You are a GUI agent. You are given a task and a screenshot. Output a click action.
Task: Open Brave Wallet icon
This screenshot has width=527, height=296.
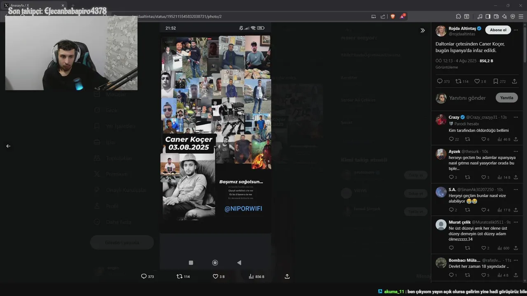(496, 16)
